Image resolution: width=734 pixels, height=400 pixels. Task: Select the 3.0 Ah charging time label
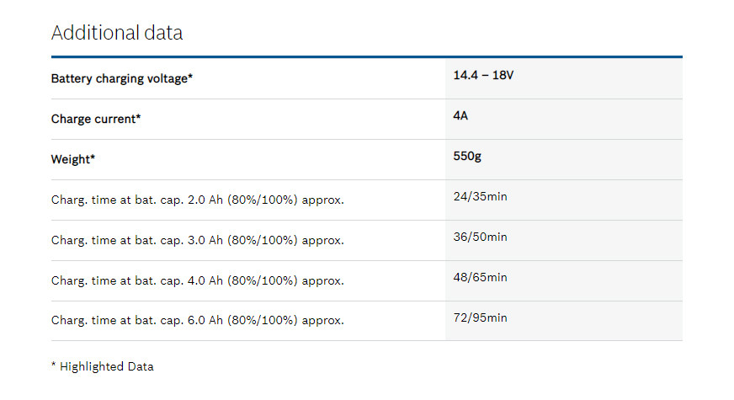(197, 240)
